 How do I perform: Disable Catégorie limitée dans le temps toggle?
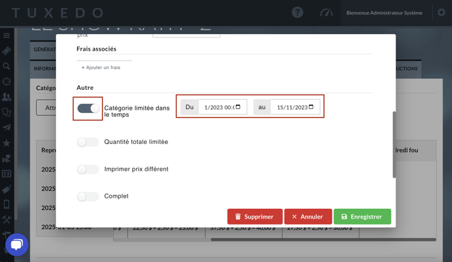[x=88, y=108]
